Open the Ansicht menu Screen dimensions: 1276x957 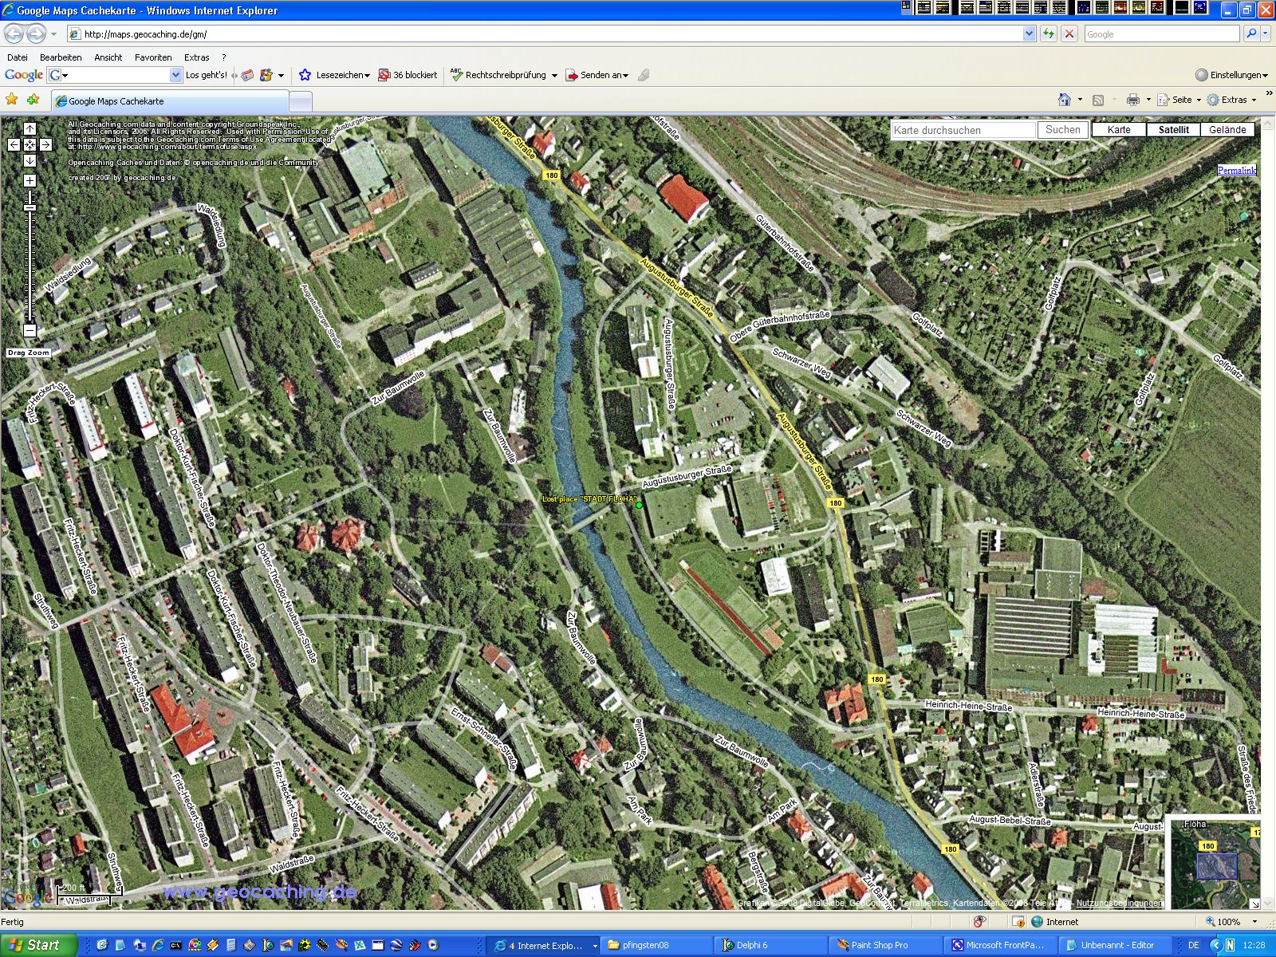click(108, 57)
